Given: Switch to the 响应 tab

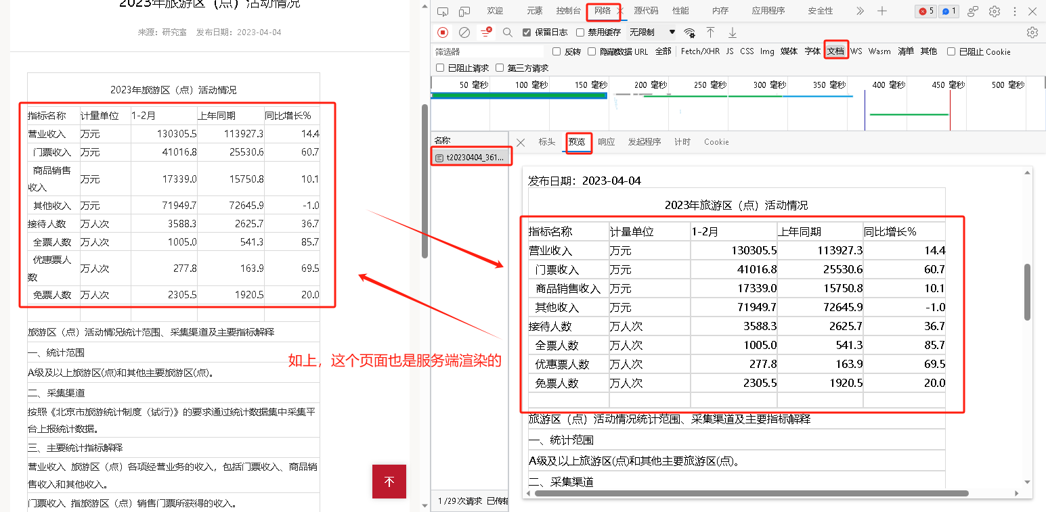Looking at the screenshot, I should click(606, 142).
